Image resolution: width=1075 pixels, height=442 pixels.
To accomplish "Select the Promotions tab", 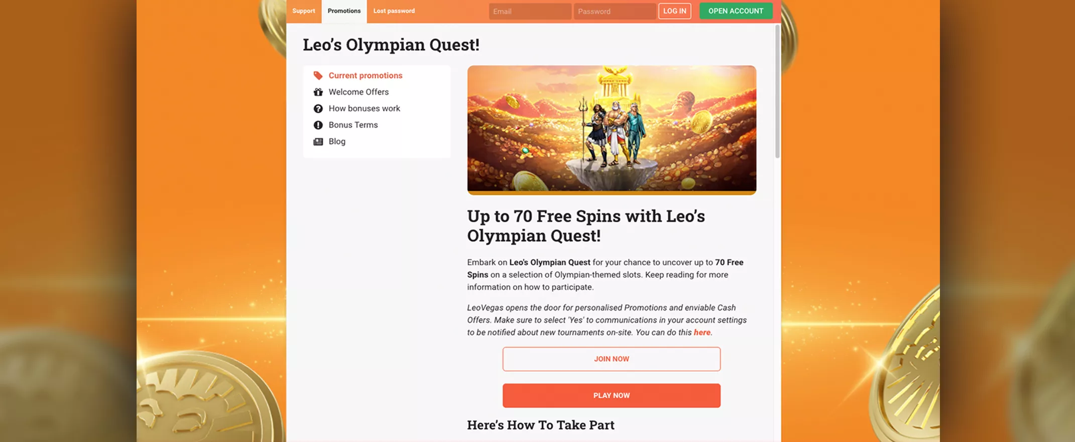I will tap(344, 11).
